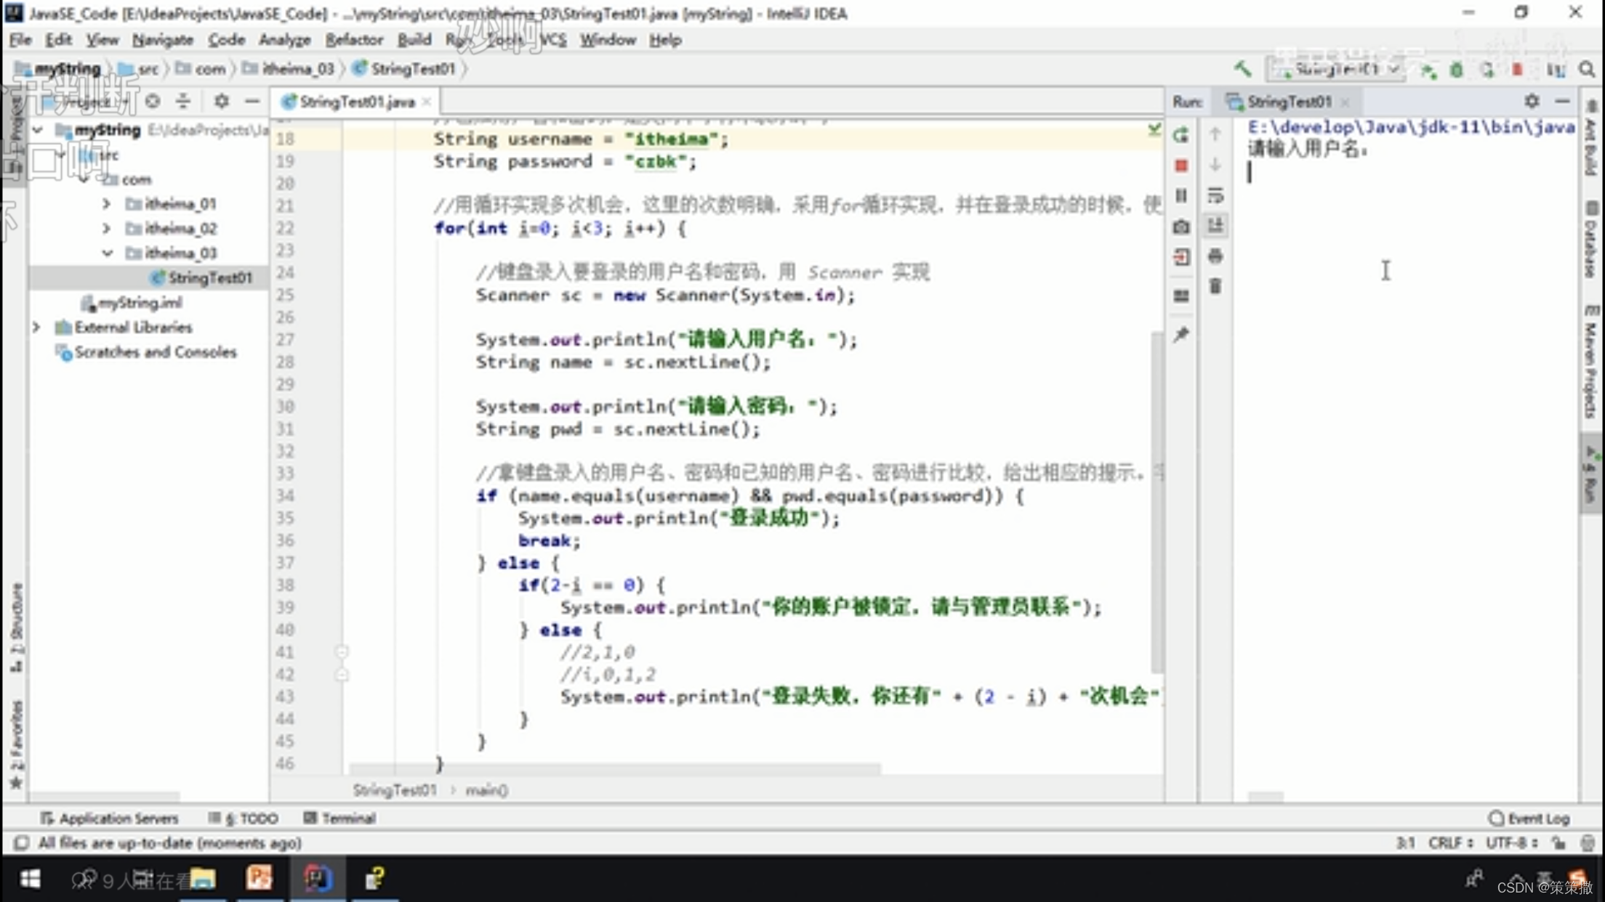Close the StringTest01.java editor tab
This screenshot has height=902, width=1605.
click(427, 102)
